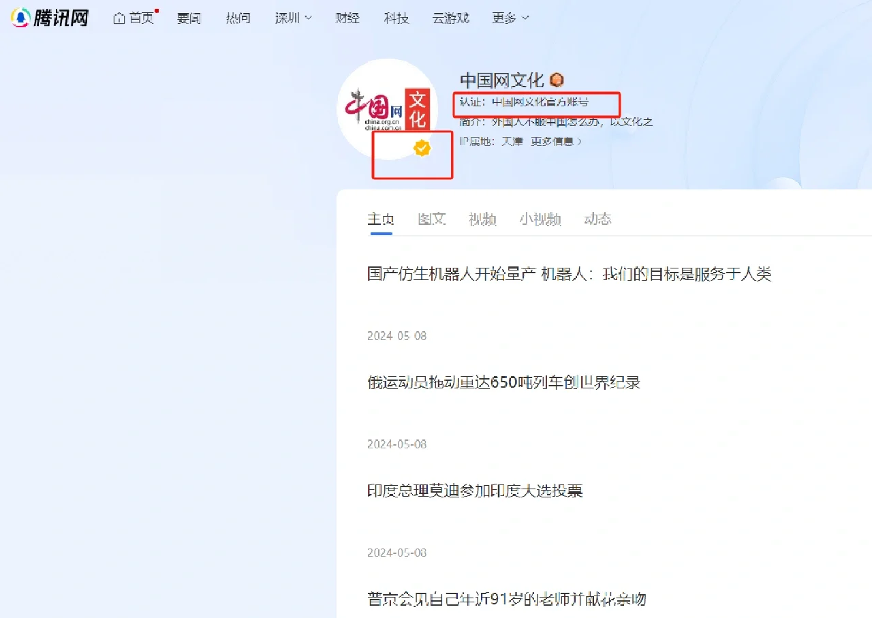Click the home icon beside 首页
This screenshot has width=872, height=618.
(119, 18)
